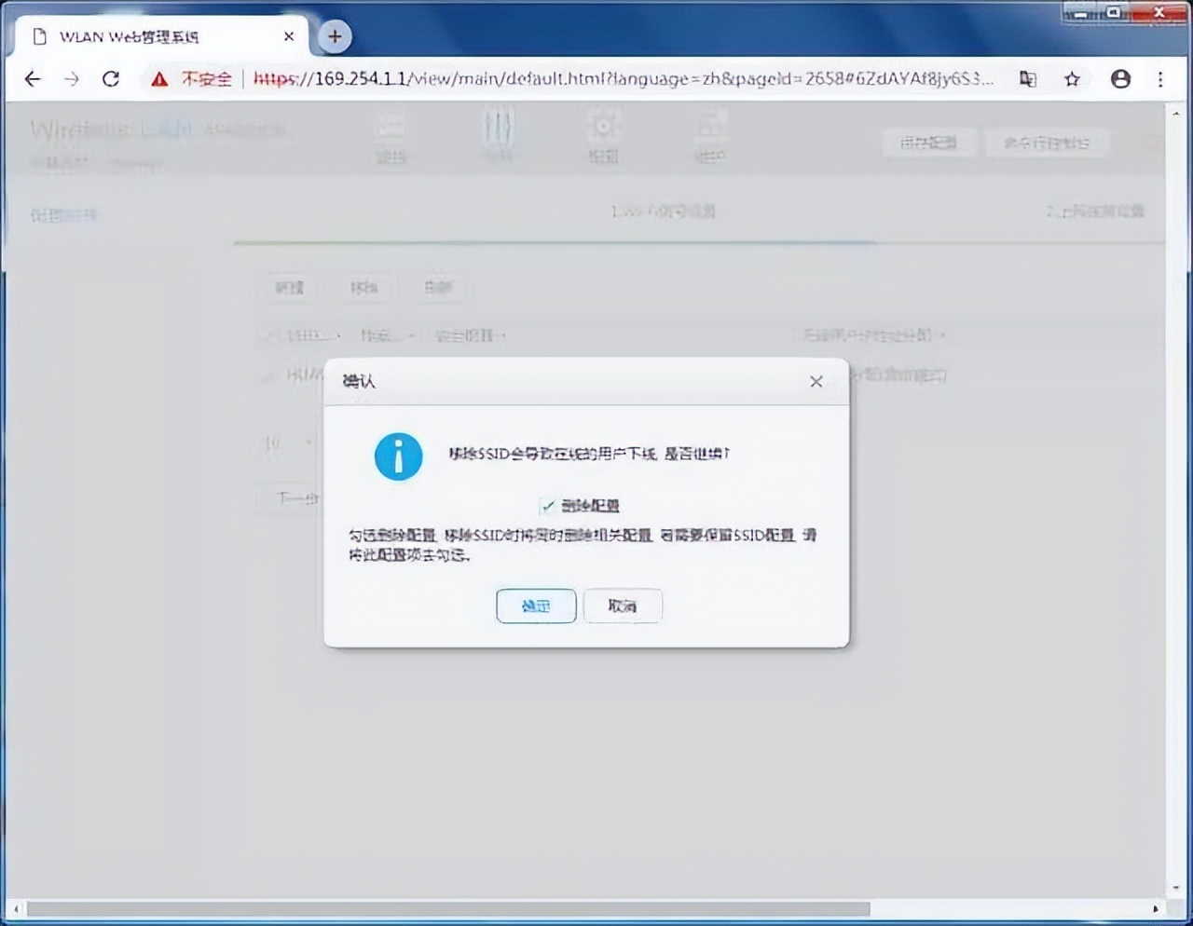Confirm the dialog with the 确定 button
The height and width of the screenshot is (926, 1193).
536,606
